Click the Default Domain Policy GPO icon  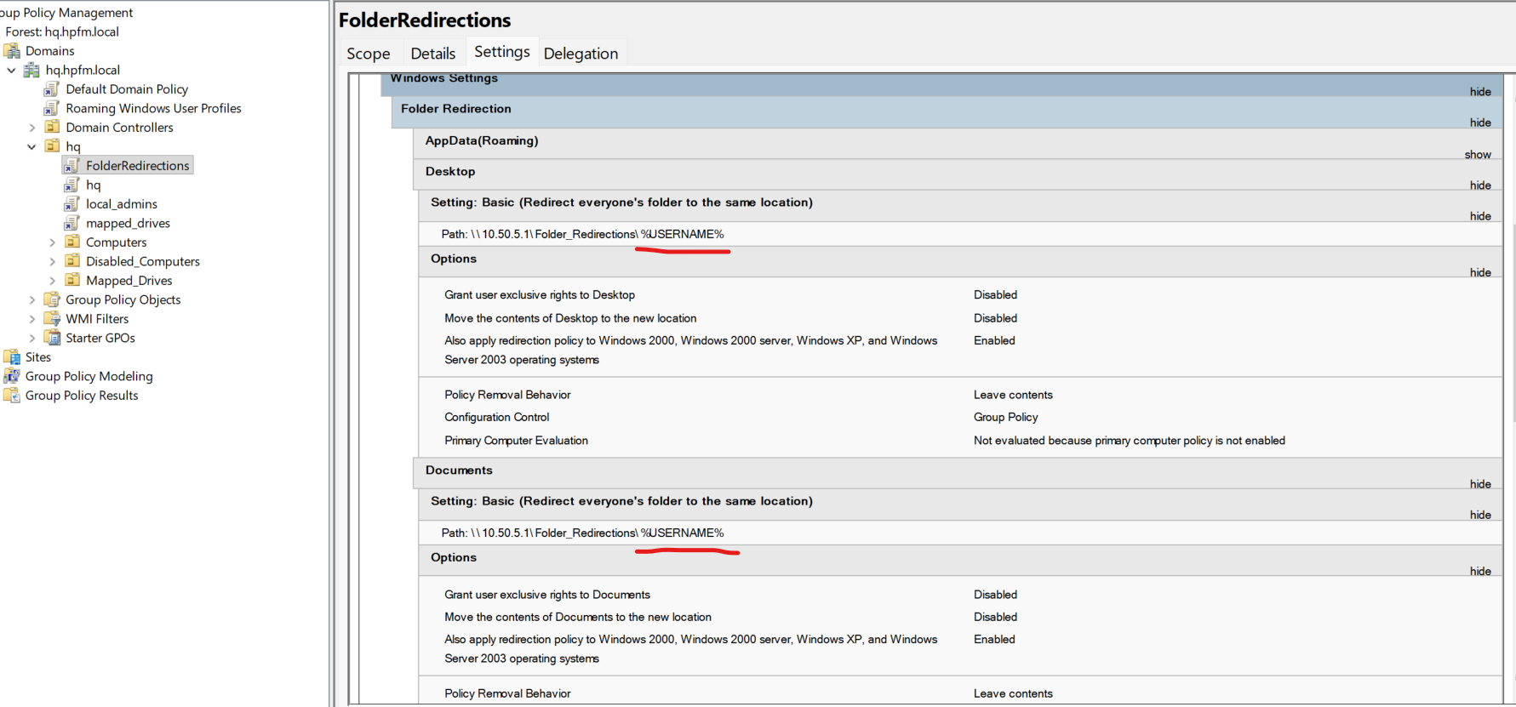click(52, 89)
